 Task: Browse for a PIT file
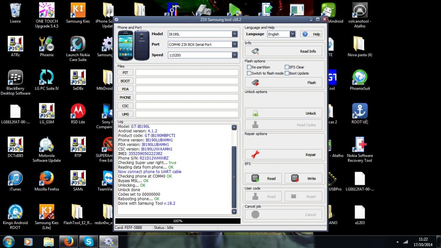pos(125,73)
